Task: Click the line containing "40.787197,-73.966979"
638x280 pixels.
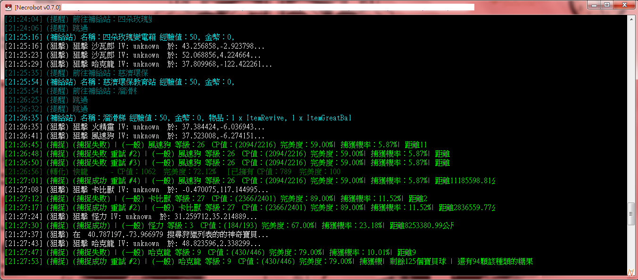Action: click(137, 235)
